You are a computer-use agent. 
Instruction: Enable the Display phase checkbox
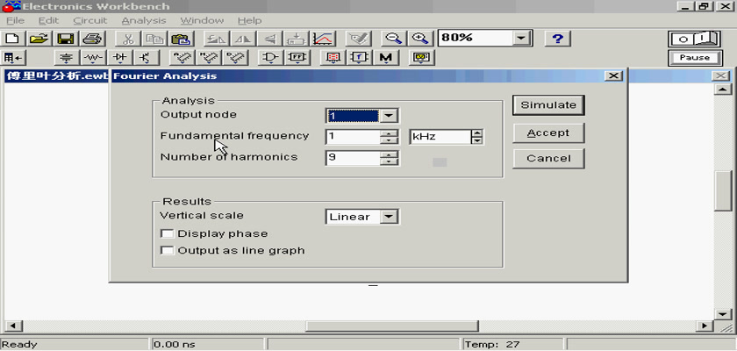click(167, 233)
